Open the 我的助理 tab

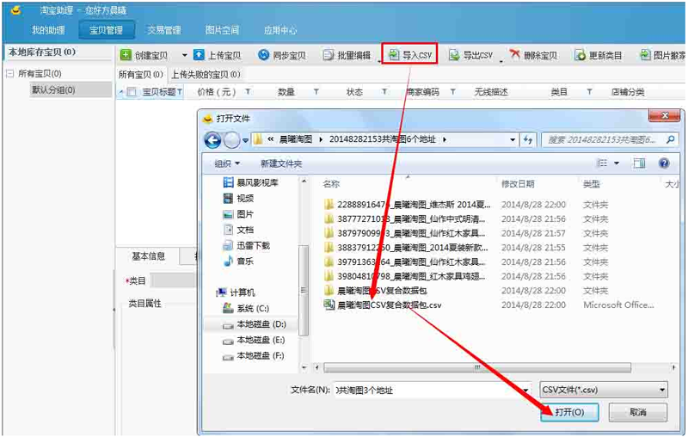(48, 30)
